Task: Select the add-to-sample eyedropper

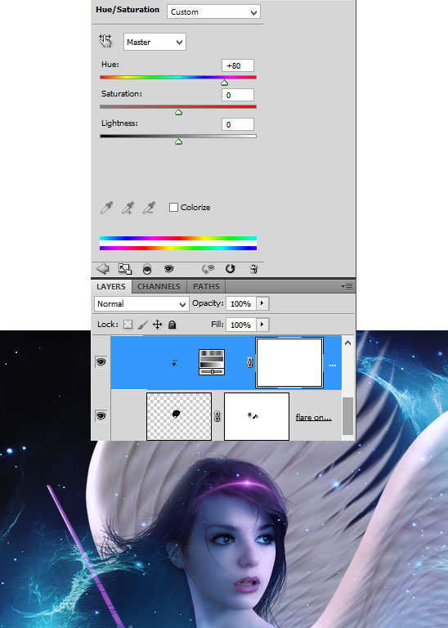Action: coord(128,208)
